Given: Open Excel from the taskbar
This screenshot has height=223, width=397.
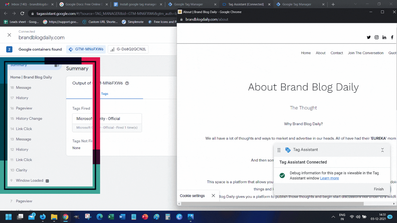Looking at the screenshot, I should (x=111, y=217).
